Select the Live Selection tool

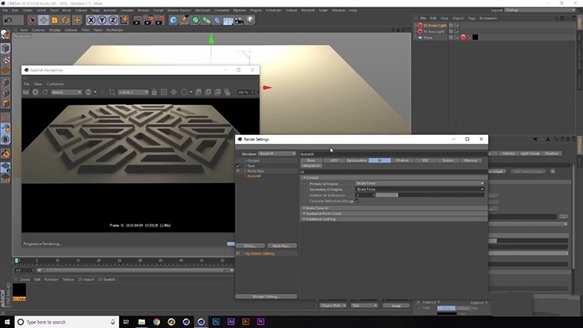click(32, 20)
